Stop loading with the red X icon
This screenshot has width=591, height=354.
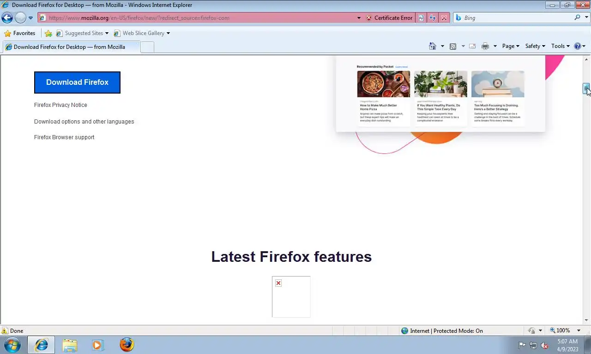(x=444, y=18)
